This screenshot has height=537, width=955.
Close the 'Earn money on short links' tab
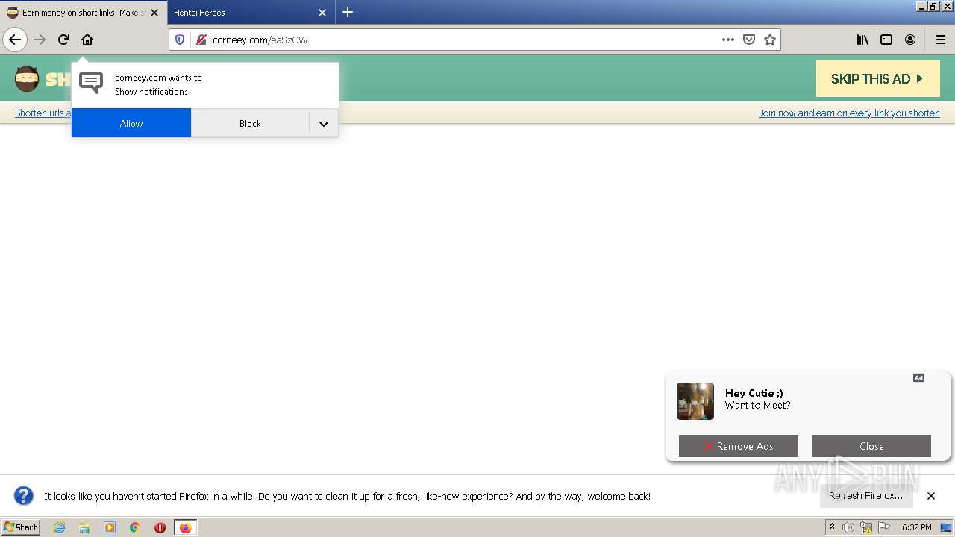154,13
